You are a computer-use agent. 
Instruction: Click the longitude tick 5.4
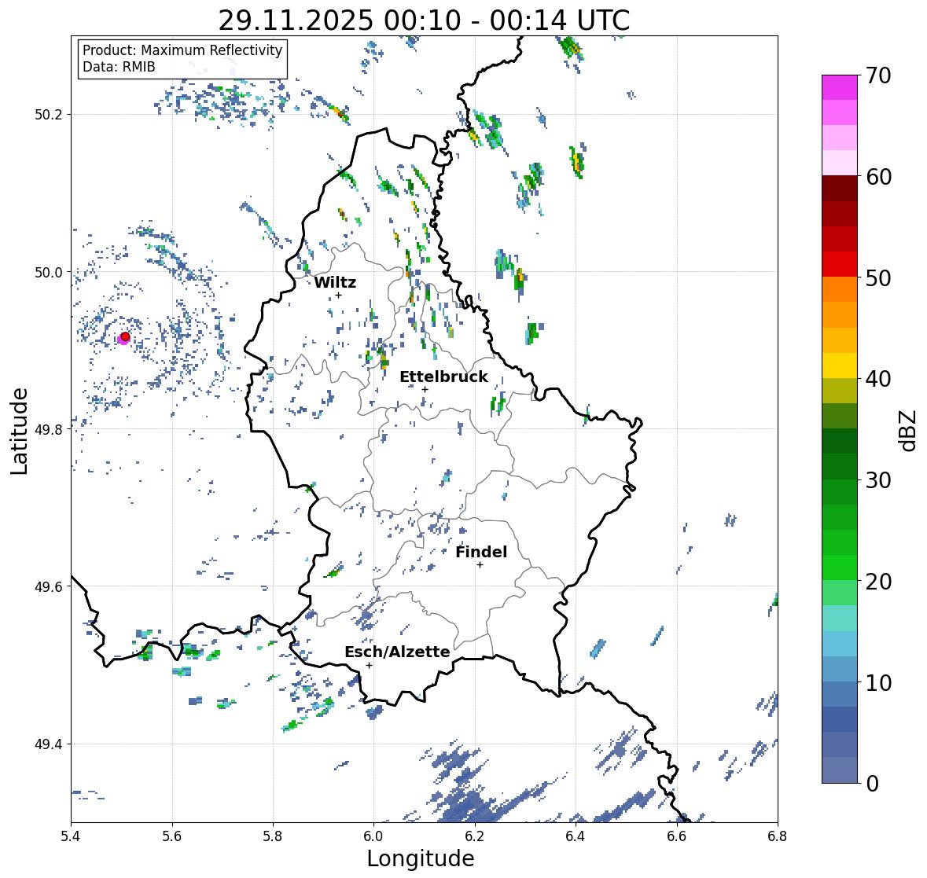(x=71, y=836)
